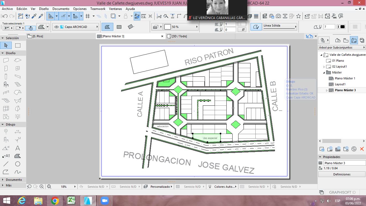Toggle the contour line checkmark button
366x206 pixels.
256,27
